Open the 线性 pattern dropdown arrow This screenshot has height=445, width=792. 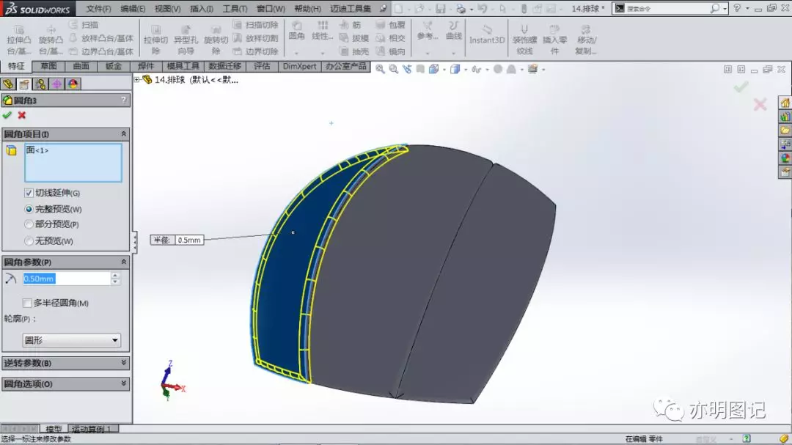point(322,53)
